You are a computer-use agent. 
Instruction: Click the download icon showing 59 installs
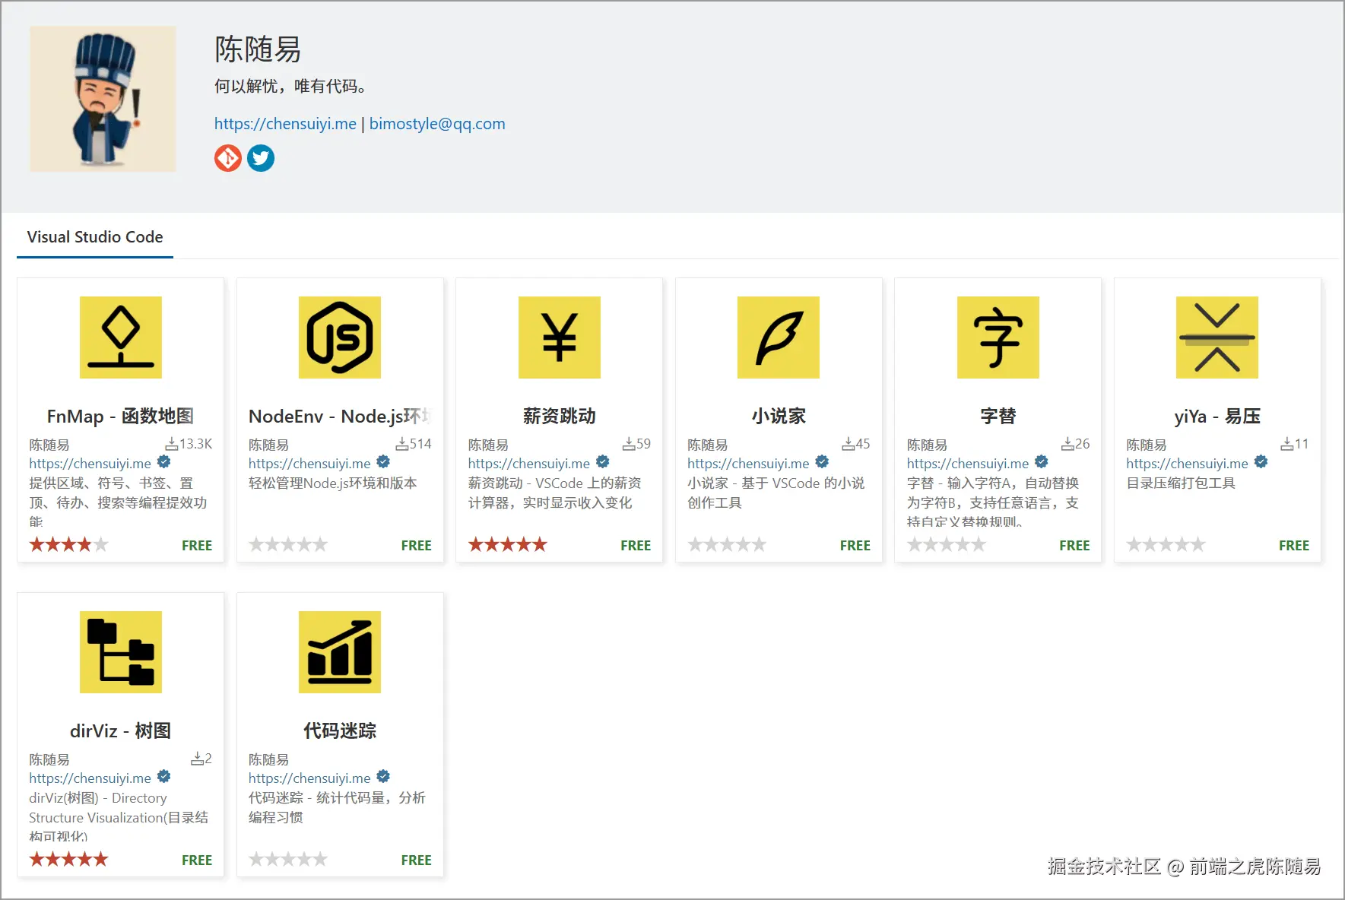629,444
